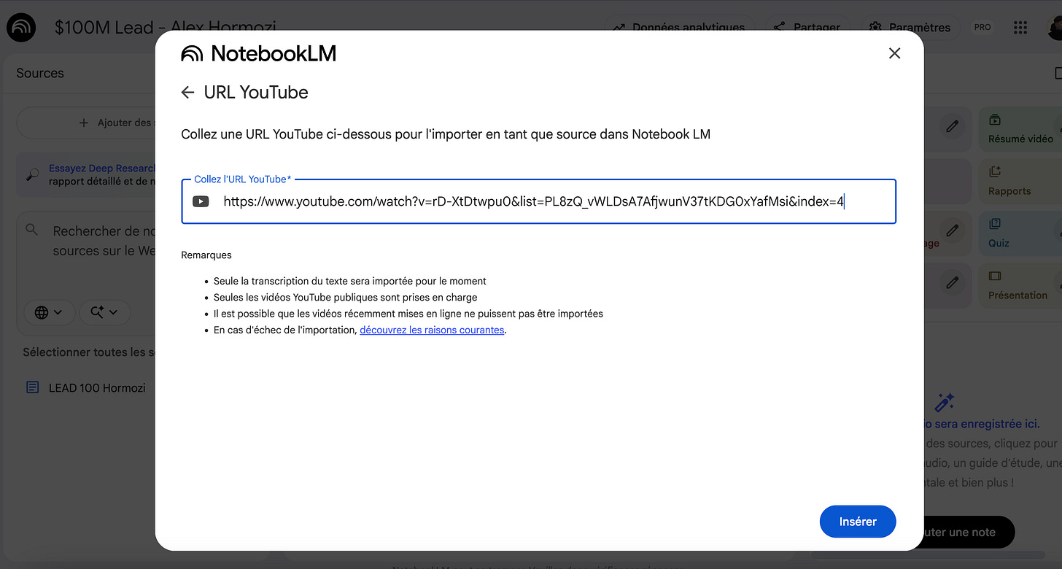Open Données analytiques in the top bar
The width and height of the screenshot is (1062, 569).
[x=678, y=27]
